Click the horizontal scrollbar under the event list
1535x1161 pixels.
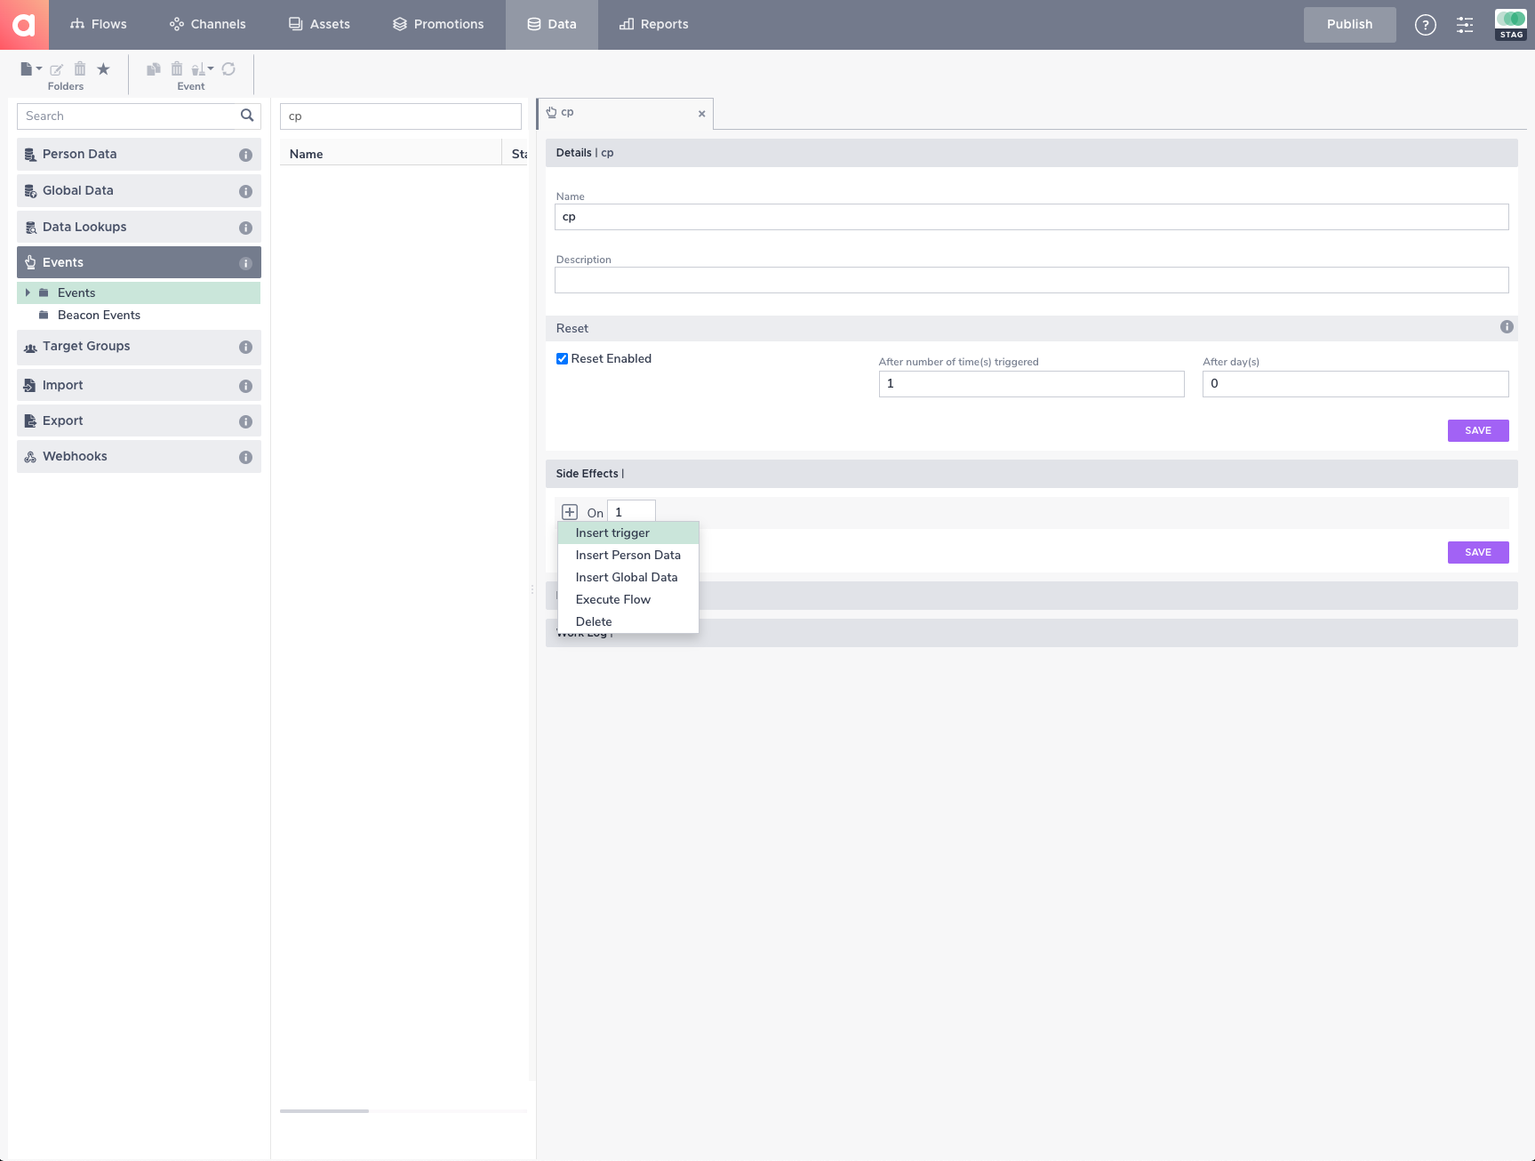click(324, 1111)
